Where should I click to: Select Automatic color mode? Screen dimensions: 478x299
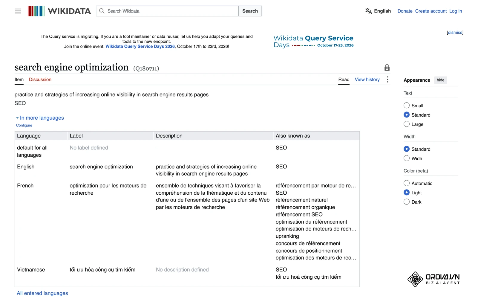click(x=407, y=183)
